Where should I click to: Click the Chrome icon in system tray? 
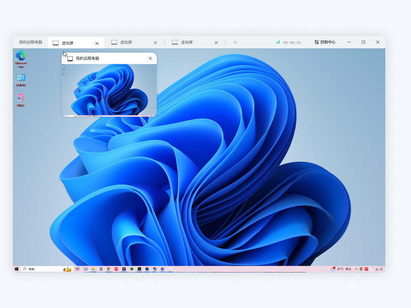point(361,269)
